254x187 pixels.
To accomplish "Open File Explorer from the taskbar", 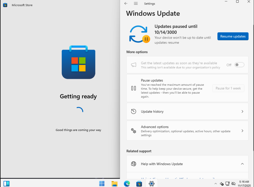I will point(114,184).
